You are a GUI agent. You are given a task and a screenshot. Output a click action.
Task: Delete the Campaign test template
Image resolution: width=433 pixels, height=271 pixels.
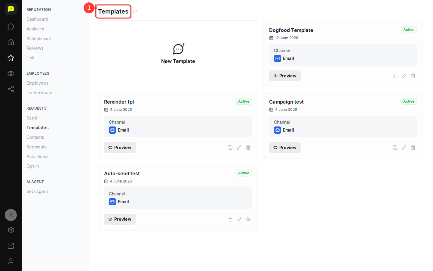(413, 148)
